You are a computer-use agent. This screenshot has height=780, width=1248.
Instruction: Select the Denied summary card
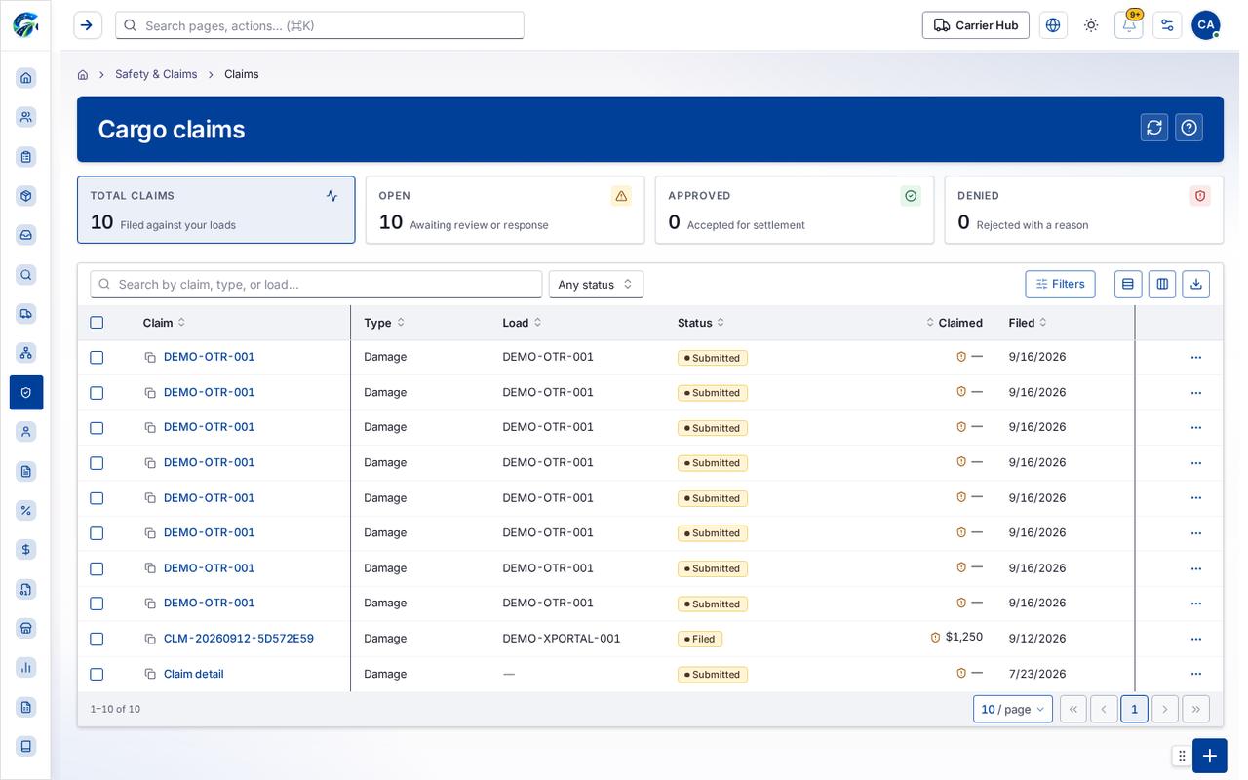pyautogui.click(x=1084, y=210)
